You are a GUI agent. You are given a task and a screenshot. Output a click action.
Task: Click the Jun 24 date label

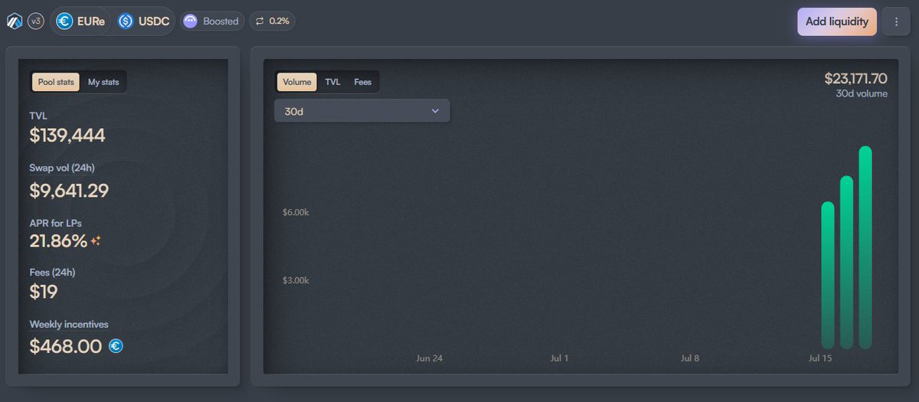tap(429, 358)
